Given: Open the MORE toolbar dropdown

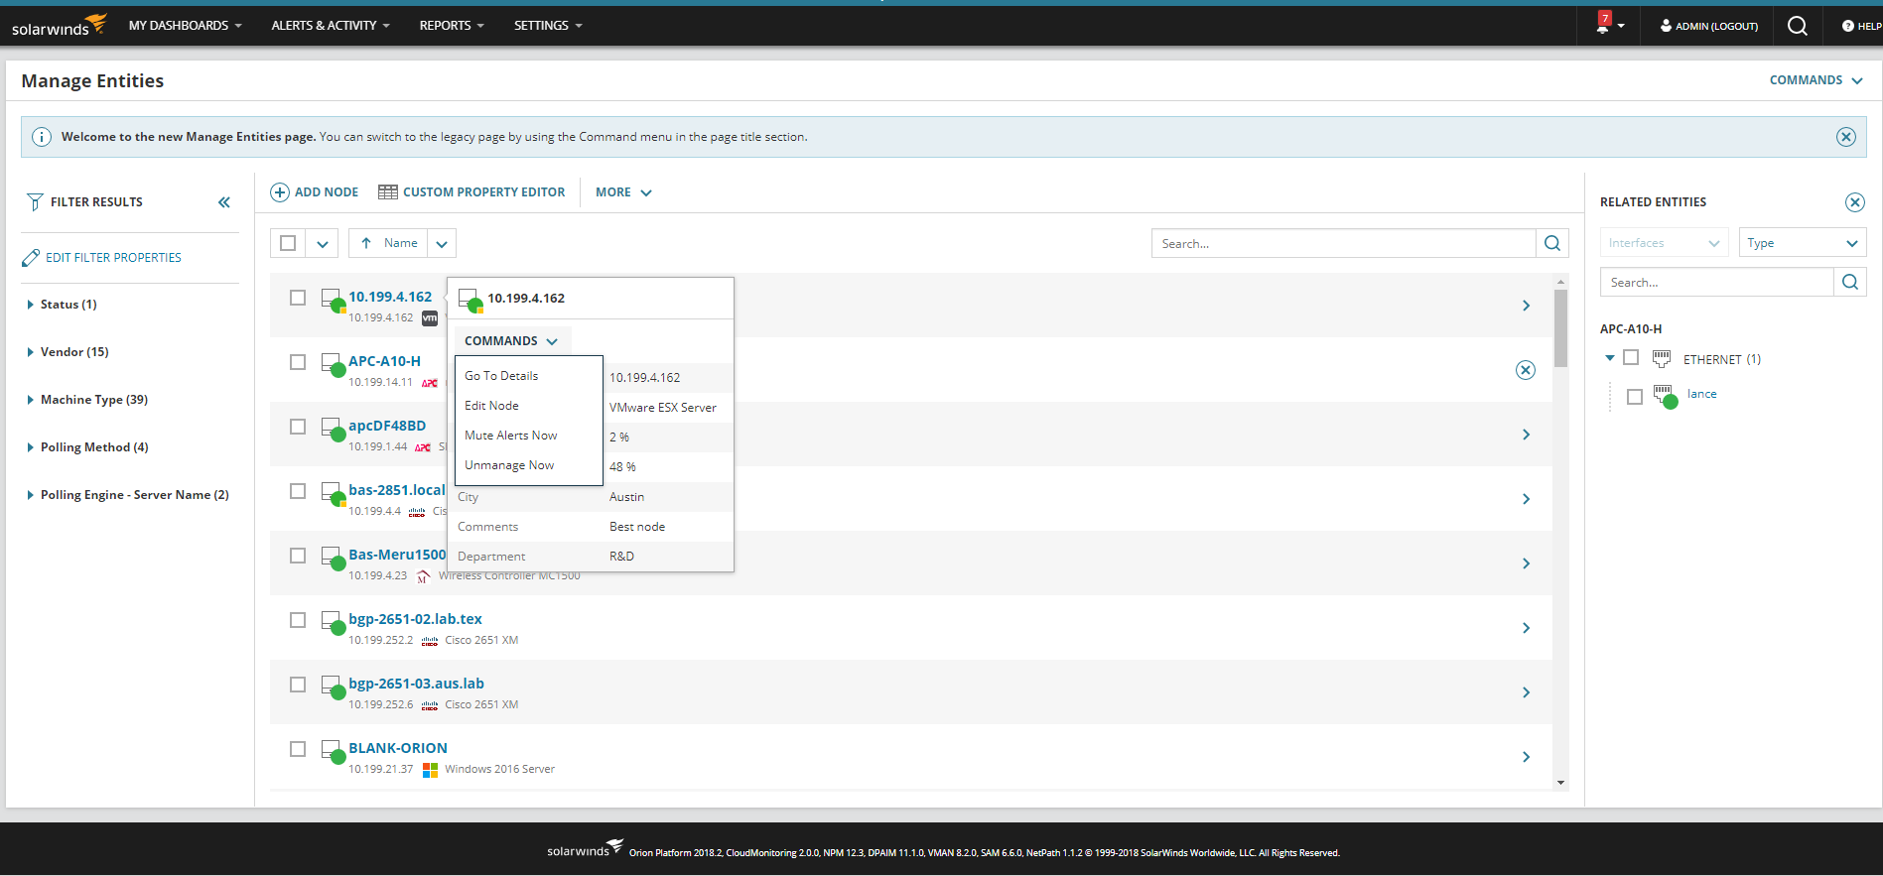Looking at the screenshot, I should pos(623,192).
